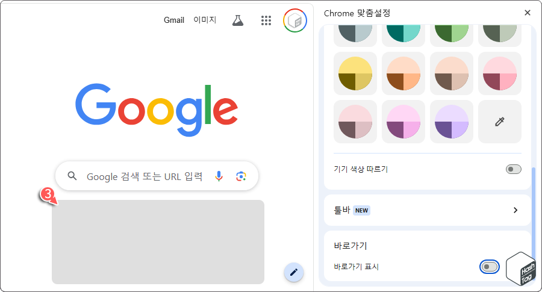This screenshot has width=542, height=292.
Task: Select the dusty pink-brown theme swatch
Action: click(355, 122)
